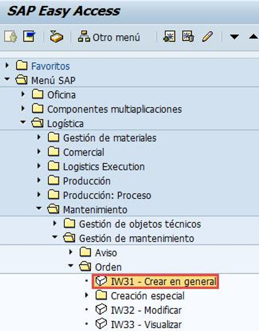
Task: Click the Favoritos folder icon
Action: tap(22, 65)
